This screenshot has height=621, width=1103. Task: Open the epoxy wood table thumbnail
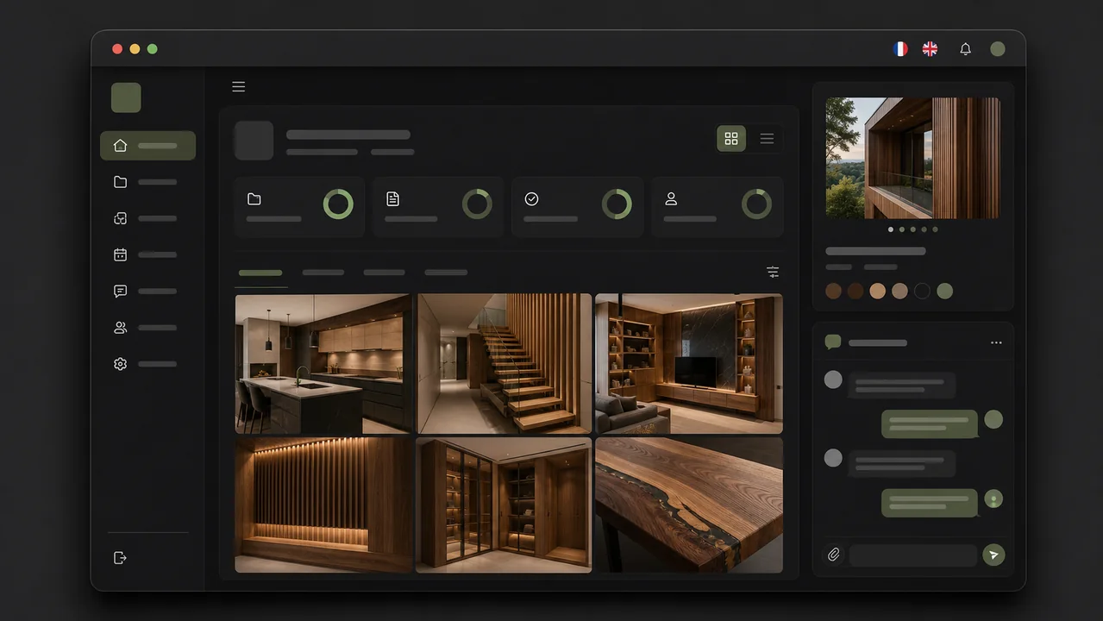(x=689, y=505)
